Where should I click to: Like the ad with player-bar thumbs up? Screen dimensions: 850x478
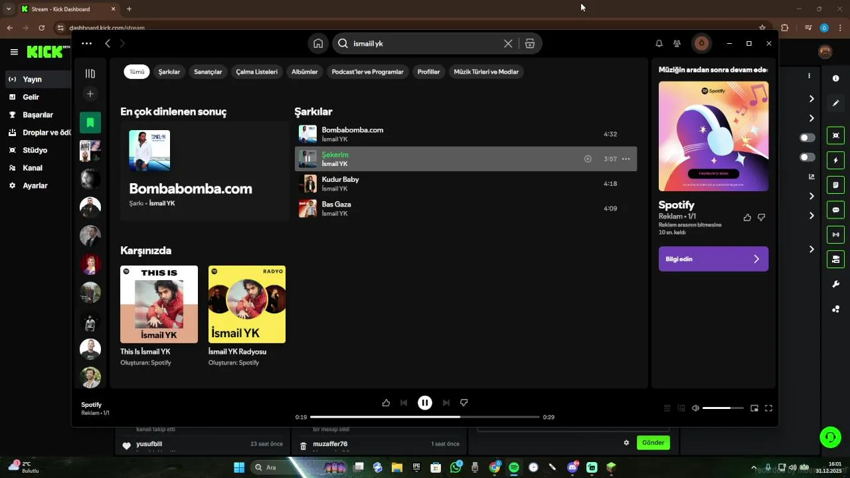pos(386,402)
